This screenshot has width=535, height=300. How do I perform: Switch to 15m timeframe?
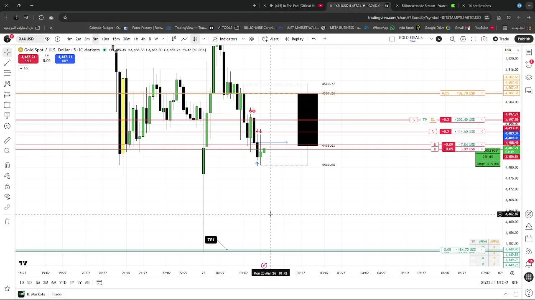tap(116, 39)
